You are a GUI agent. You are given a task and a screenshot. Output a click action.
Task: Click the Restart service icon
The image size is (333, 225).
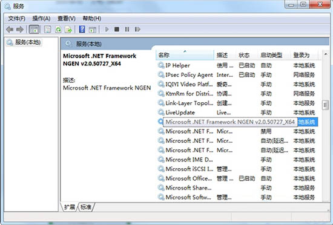[137, 29]
